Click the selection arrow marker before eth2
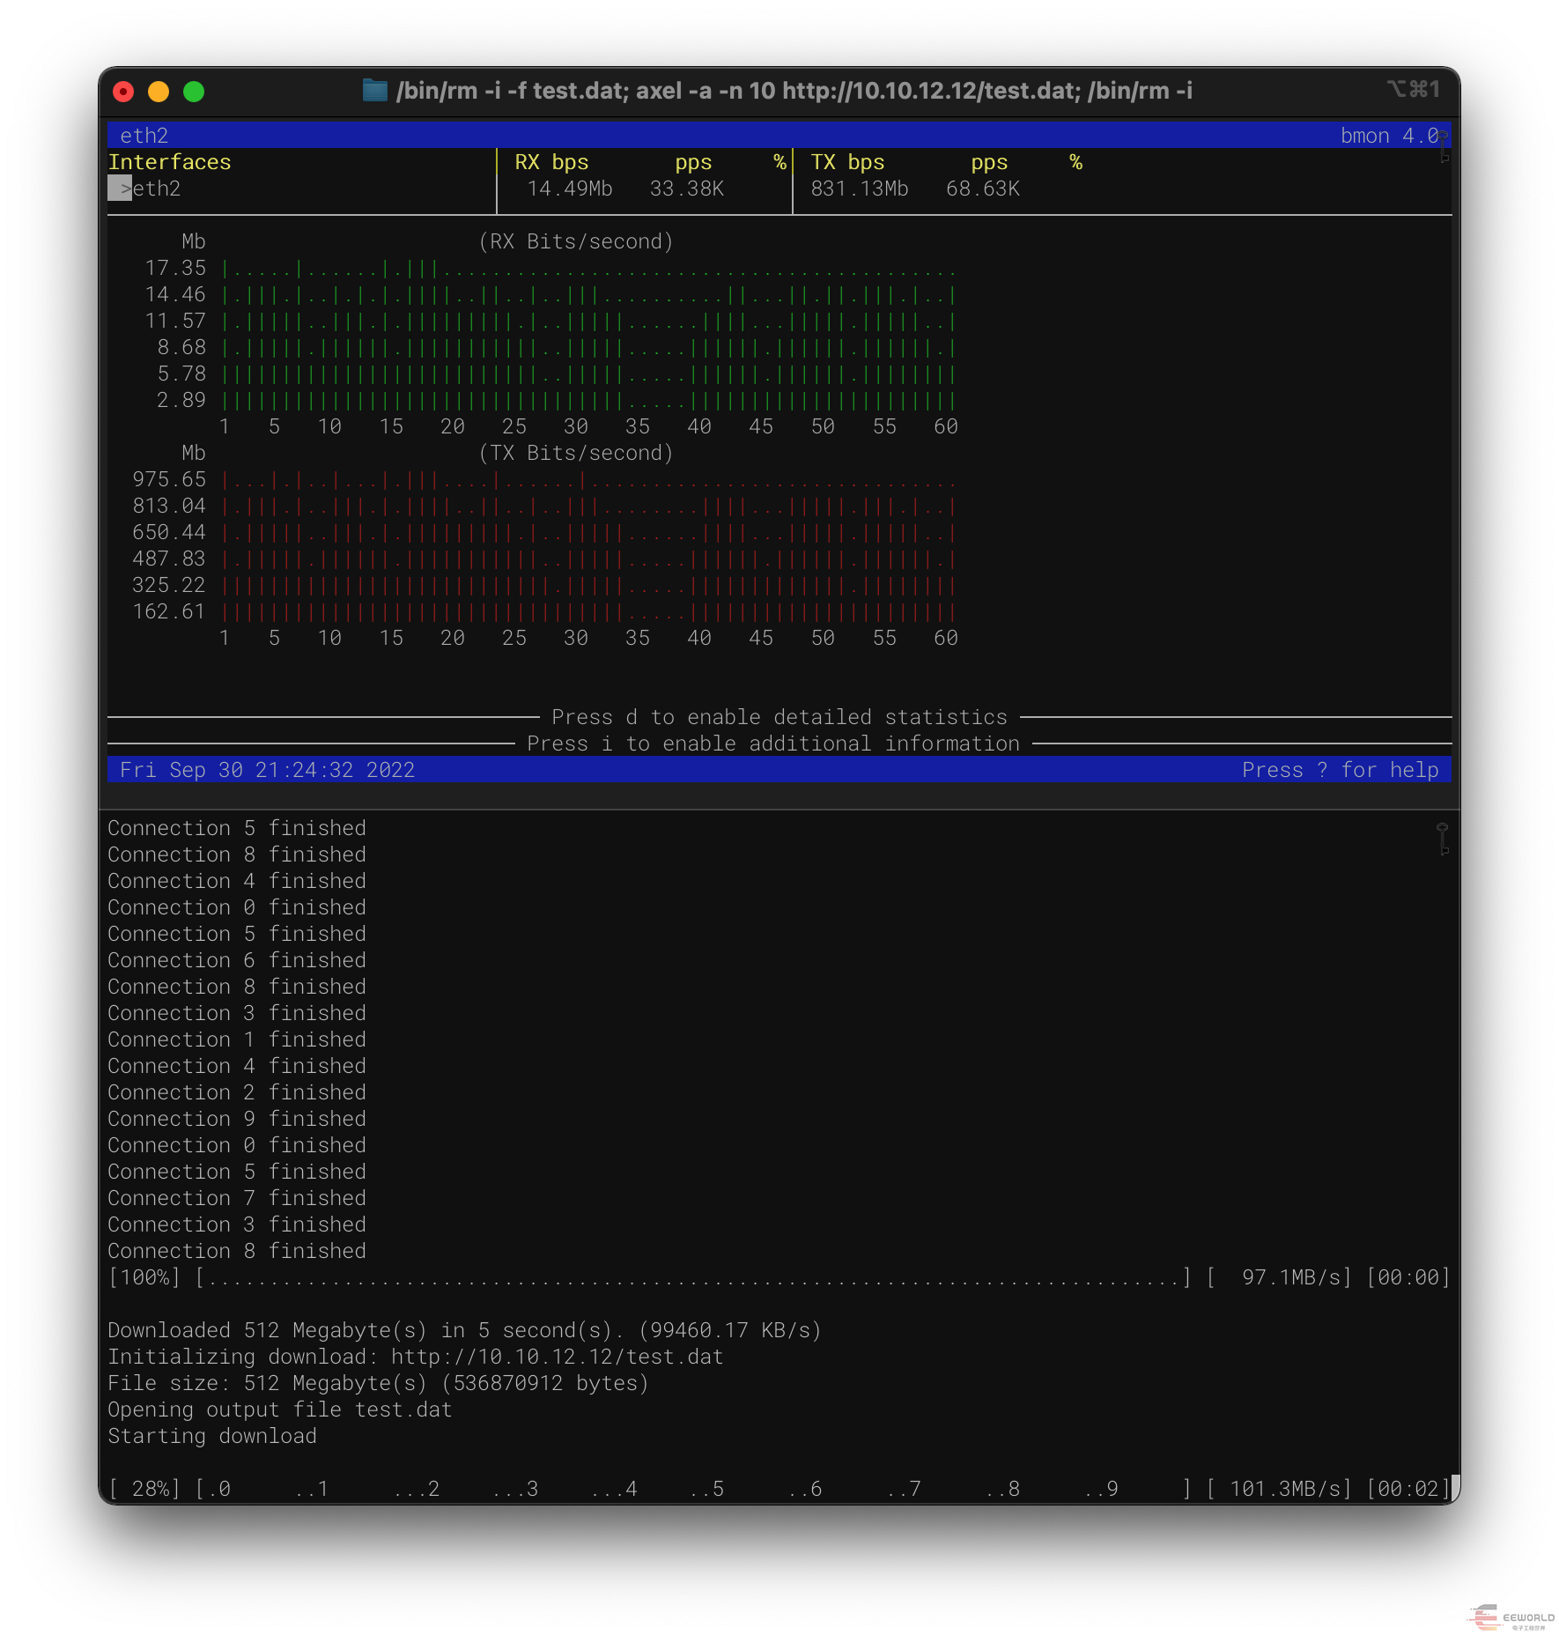 point(121,189)
